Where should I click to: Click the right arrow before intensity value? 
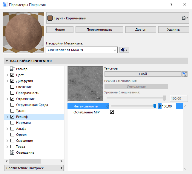click(160, 106)
